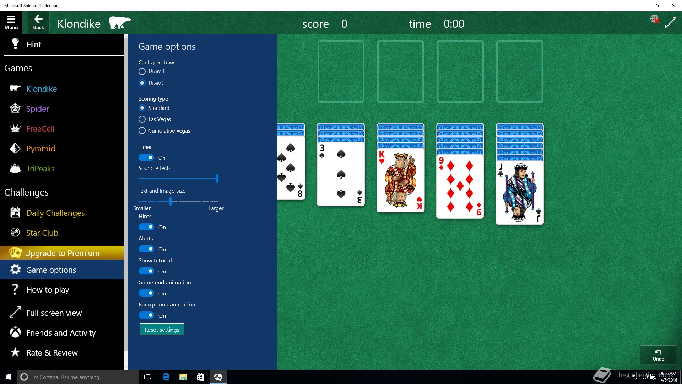The height and width of the screenshot is (384, 682).
Task: Click the Hint lightbulb icon
Action: tap(15, 44)
